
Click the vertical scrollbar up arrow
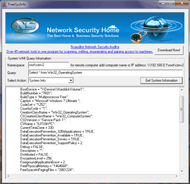182,89
